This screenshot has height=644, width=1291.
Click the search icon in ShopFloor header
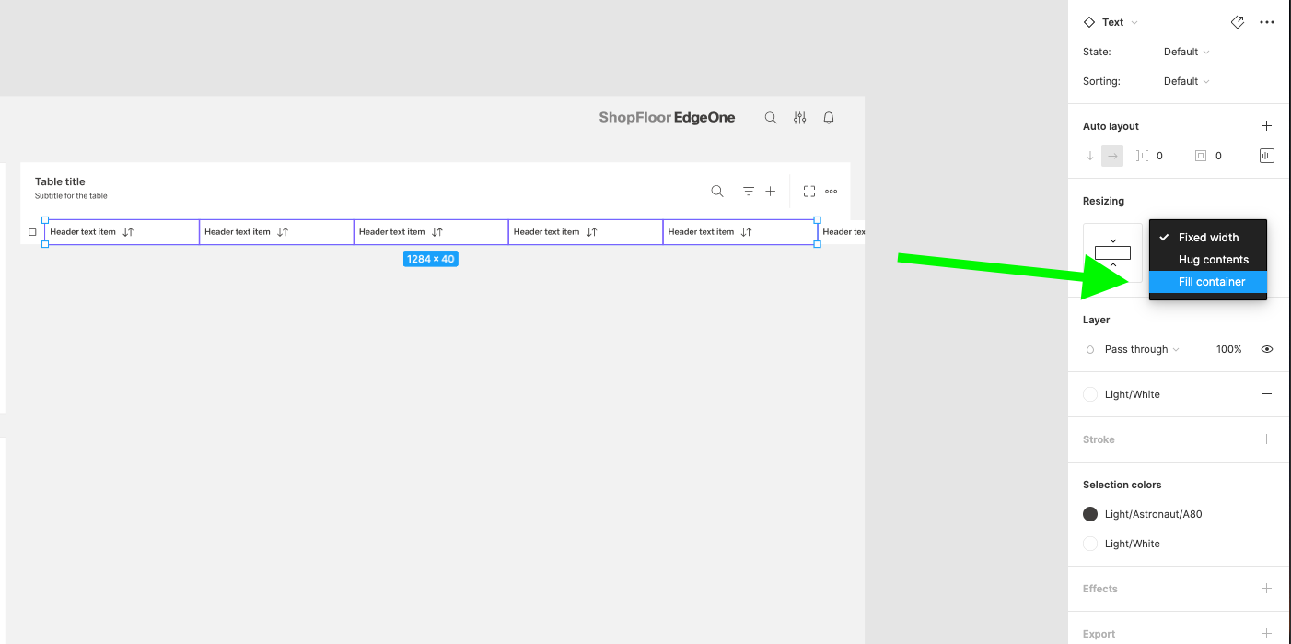(771, 118)
